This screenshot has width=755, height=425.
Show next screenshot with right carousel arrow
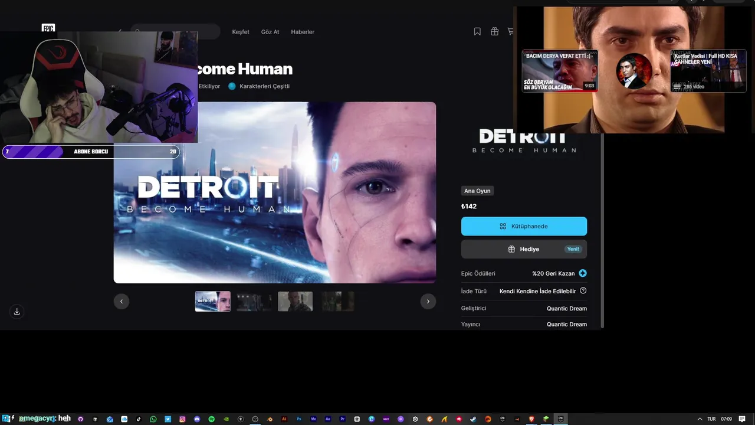pyautogui.click(x=428, y=301)
